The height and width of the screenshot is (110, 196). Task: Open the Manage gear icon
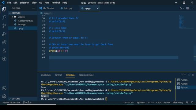point(4,96)
